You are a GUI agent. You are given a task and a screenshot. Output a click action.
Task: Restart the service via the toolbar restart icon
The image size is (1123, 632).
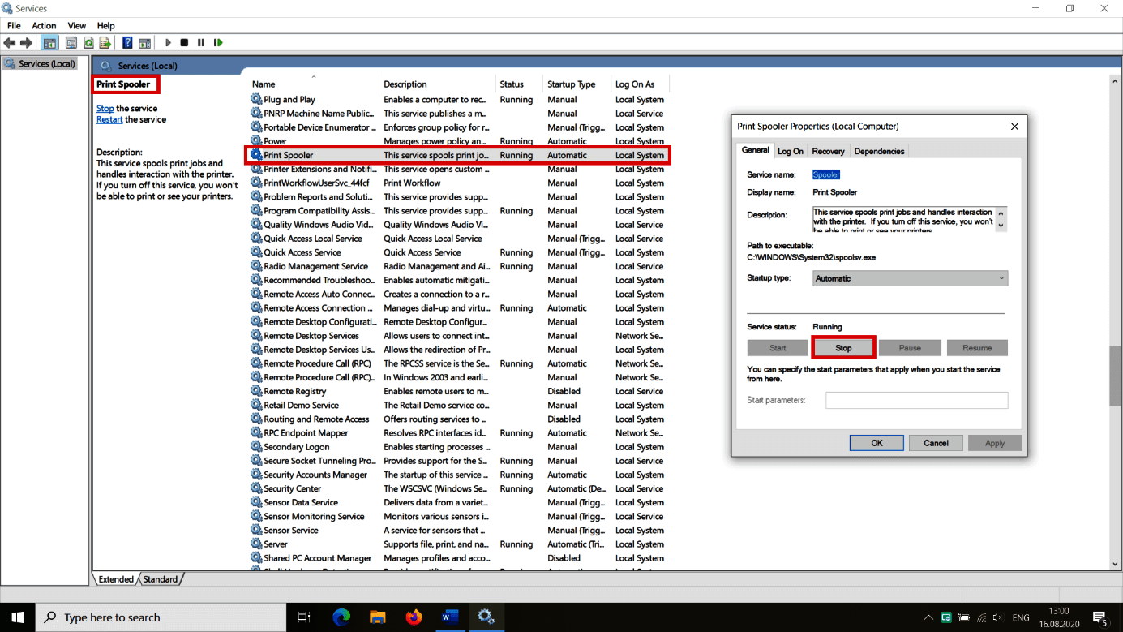click(x=218, y=42)
